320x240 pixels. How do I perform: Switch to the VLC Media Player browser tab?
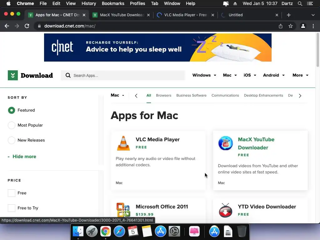[x=185, y=15]
